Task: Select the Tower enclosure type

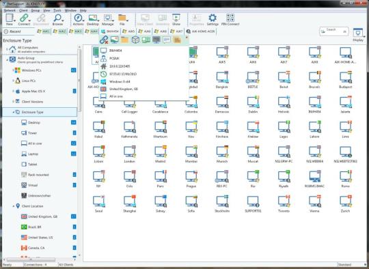Action: (x=32, y=133)
